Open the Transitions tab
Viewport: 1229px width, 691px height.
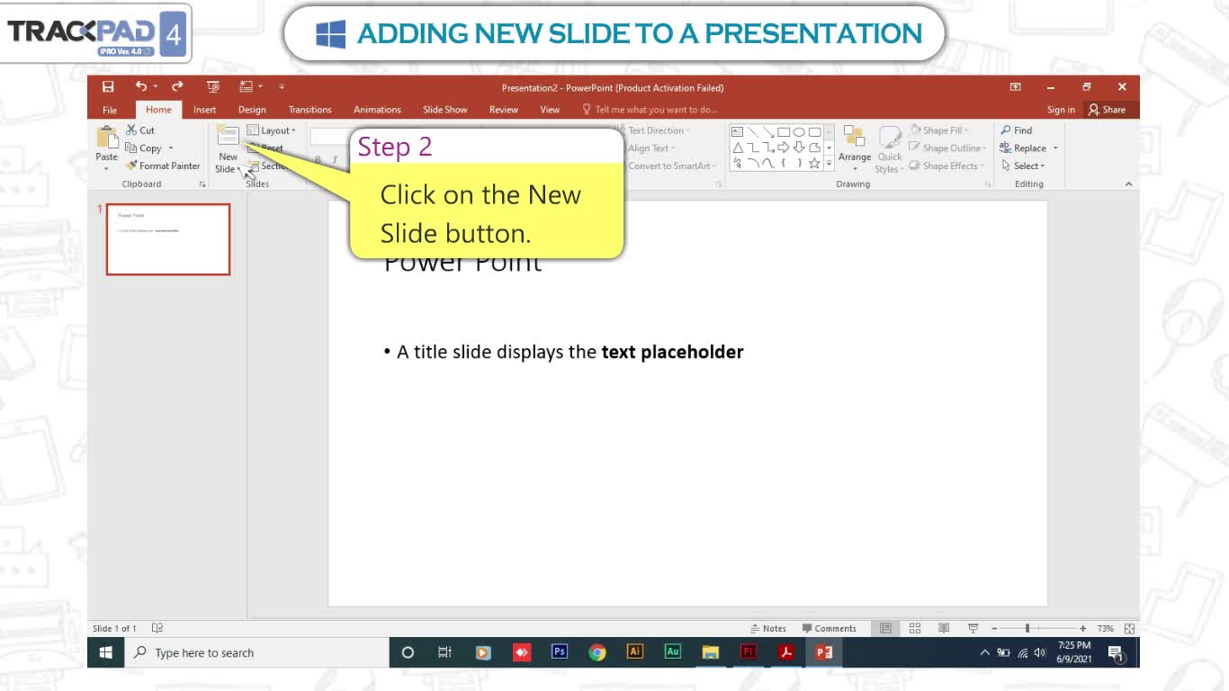tap(309, 110)
